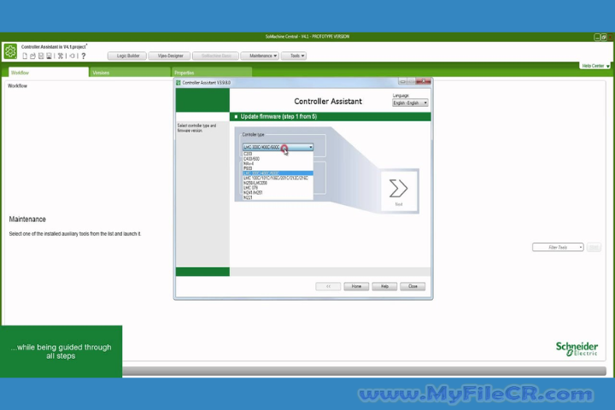The image size is (615, 410).
Task: Launch Logic Builder
Action: tap(127, 56)
